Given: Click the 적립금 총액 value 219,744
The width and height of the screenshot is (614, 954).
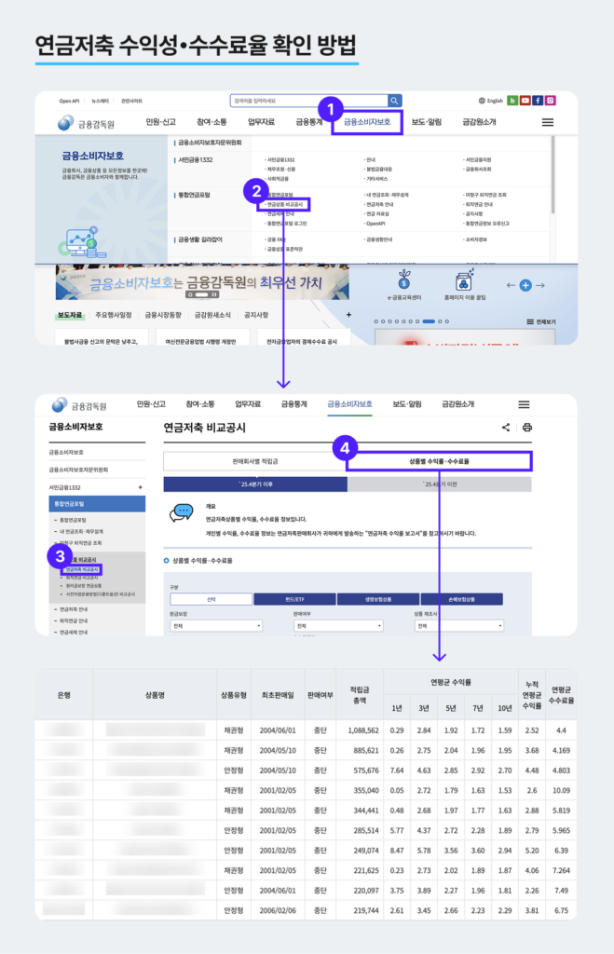Looking at the screenshot, I should click(366, 911).
